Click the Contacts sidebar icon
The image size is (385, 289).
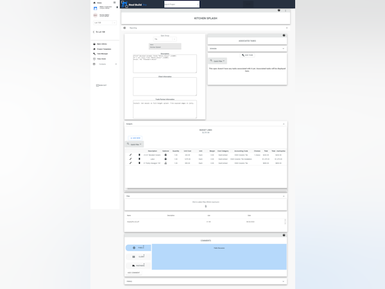point(94,64)
